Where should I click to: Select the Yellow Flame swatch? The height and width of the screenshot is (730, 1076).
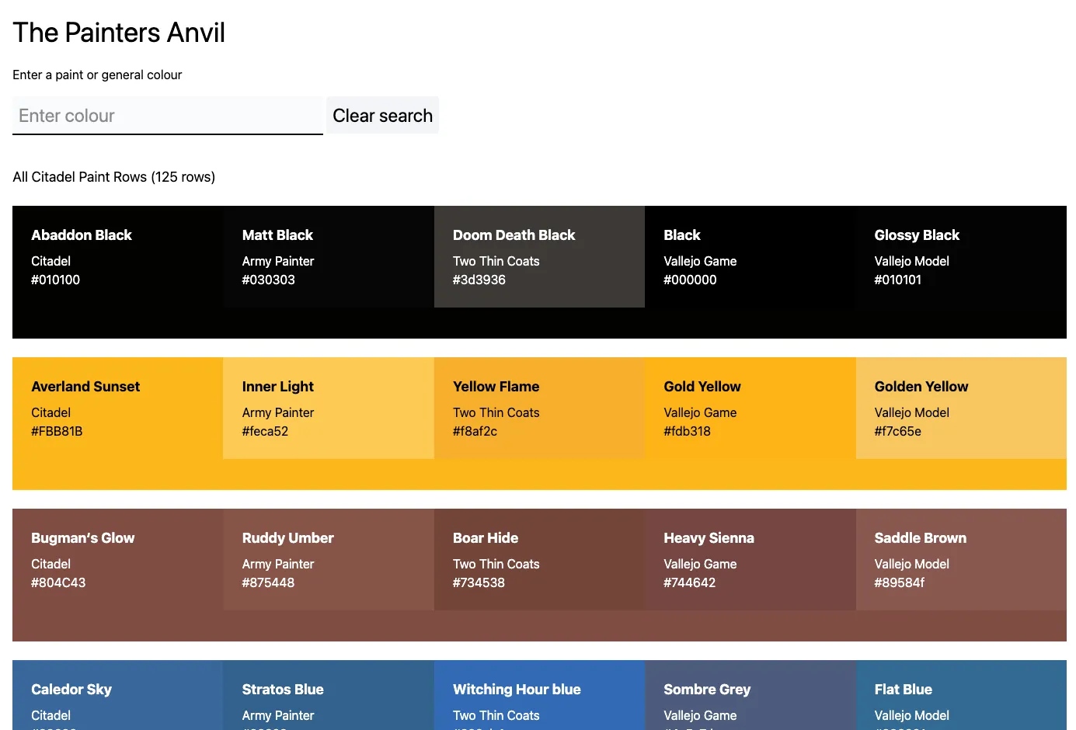(539, 408)
